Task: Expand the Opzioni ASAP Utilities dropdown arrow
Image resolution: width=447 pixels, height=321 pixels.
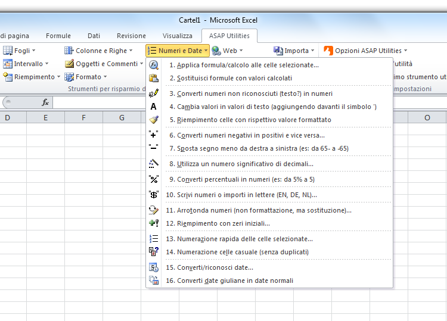Action: pyautogui.click(x=406, y=51)
